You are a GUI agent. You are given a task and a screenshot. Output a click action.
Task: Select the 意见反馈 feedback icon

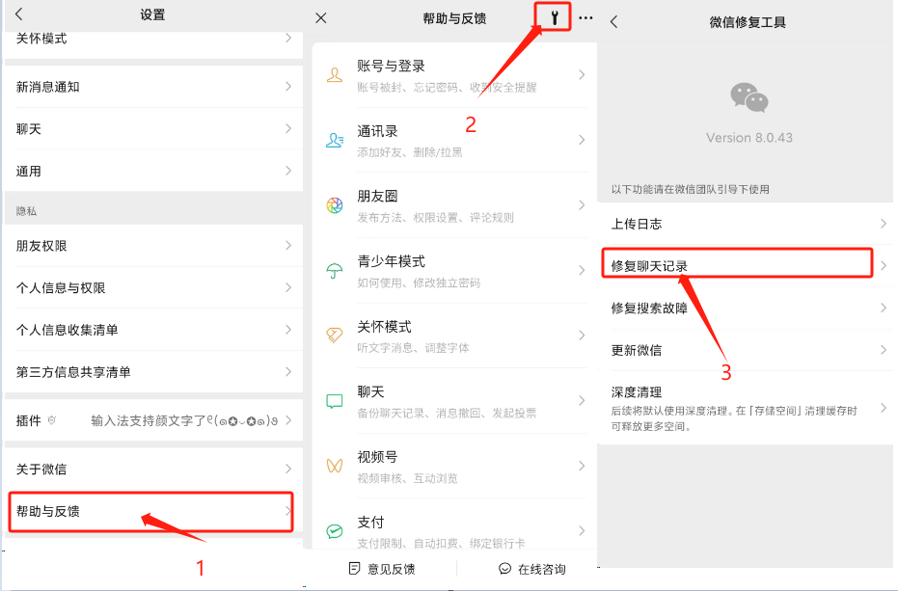pos(354,569)
